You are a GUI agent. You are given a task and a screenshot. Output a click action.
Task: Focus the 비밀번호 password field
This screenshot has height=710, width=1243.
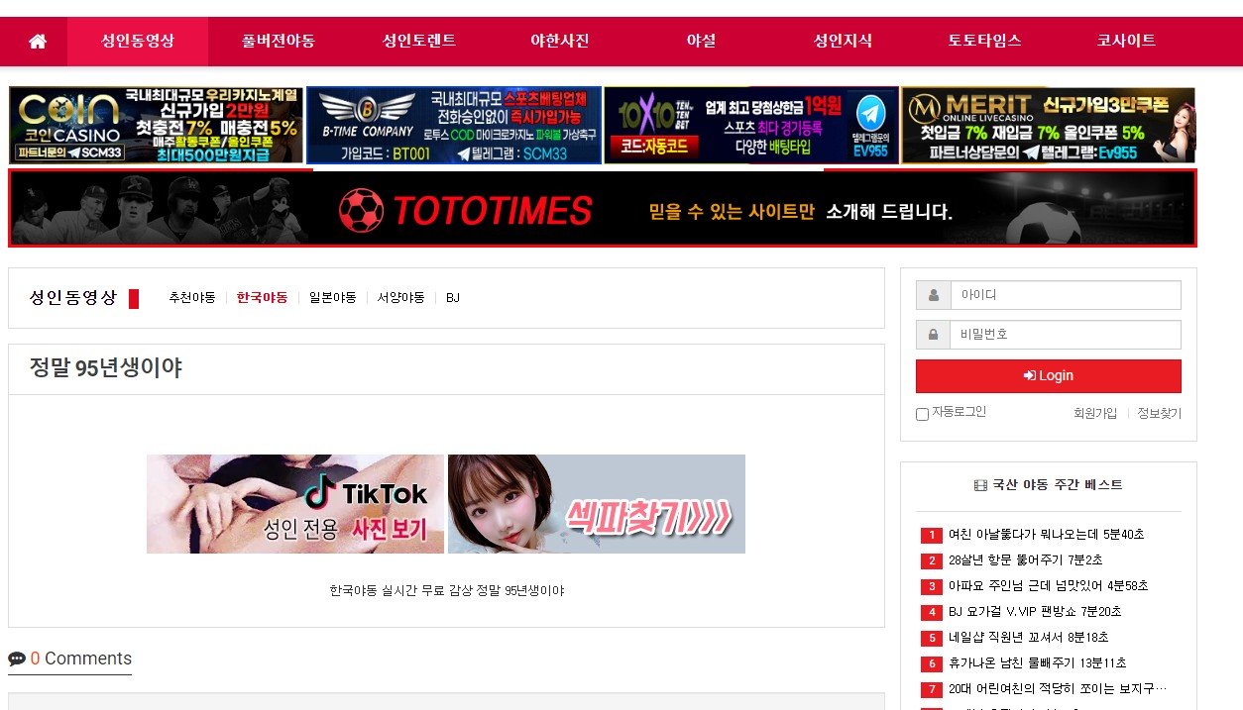pos(1066,335)
